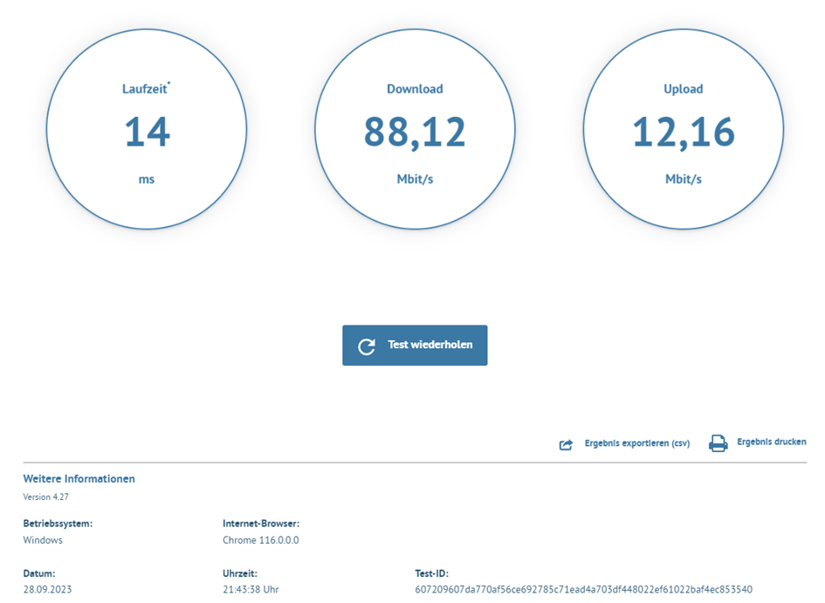Screen dimensions: 825x603
Task: Select the long Test-ID hash value
Action: [x=583, y=589]
